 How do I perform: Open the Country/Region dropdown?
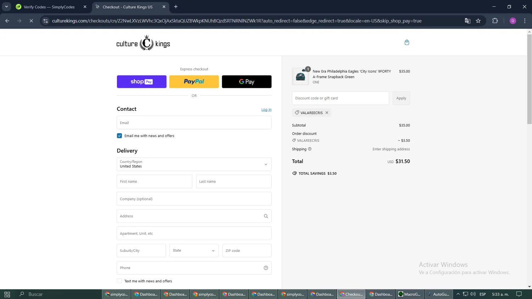coord(194,164)
